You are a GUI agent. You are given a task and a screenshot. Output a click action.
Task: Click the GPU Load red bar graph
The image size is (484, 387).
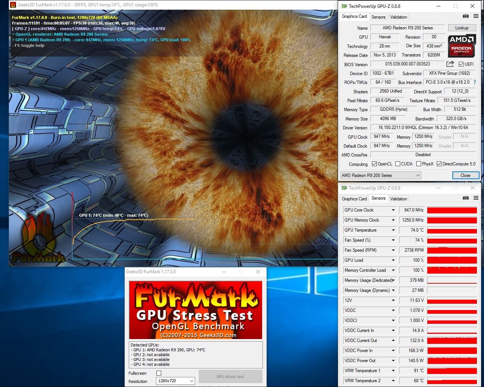click(452, 260)
